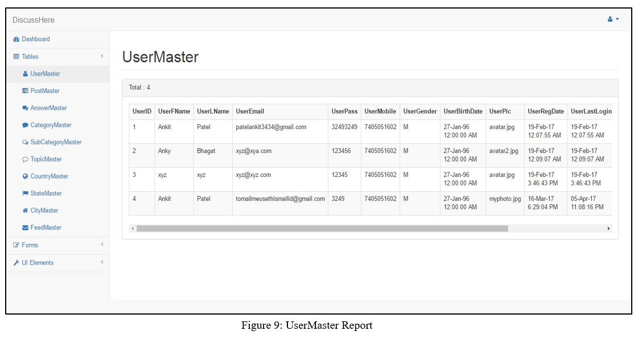Open the user account dropdown in header

tap(613, 19)
